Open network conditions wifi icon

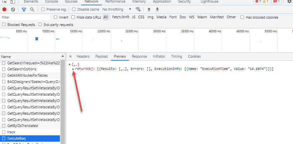point(138,9)
